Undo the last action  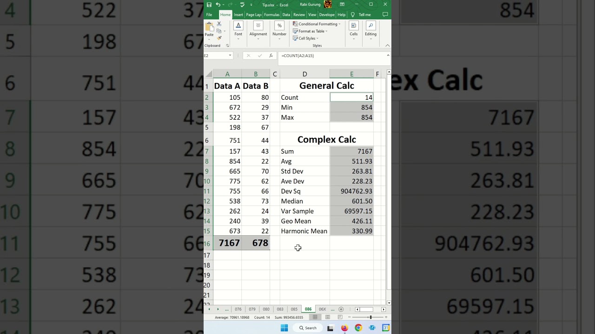click(x=218, y=5)
